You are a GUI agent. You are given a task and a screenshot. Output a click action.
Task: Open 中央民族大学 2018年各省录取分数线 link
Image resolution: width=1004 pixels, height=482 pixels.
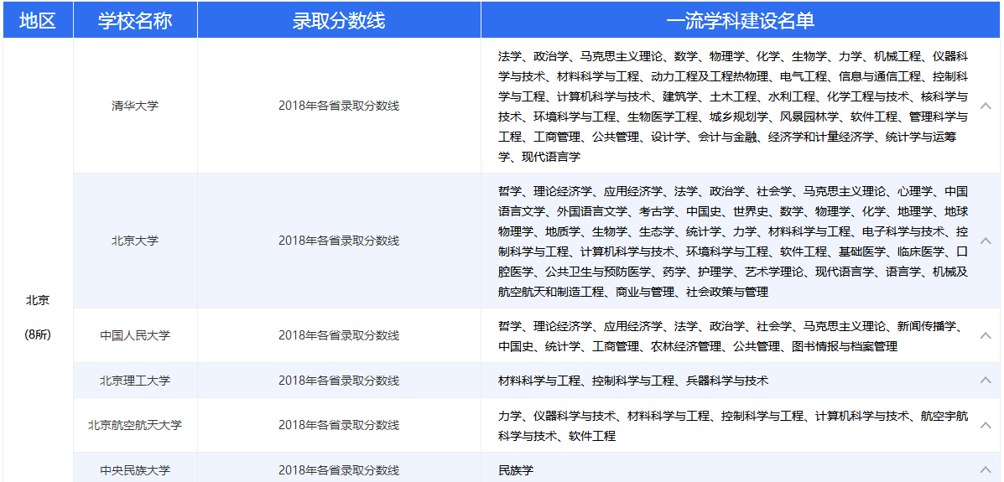point(339,470)
